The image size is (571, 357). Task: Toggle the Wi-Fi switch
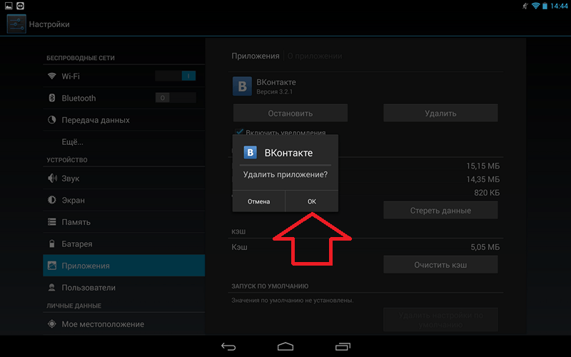pos(176,76)
